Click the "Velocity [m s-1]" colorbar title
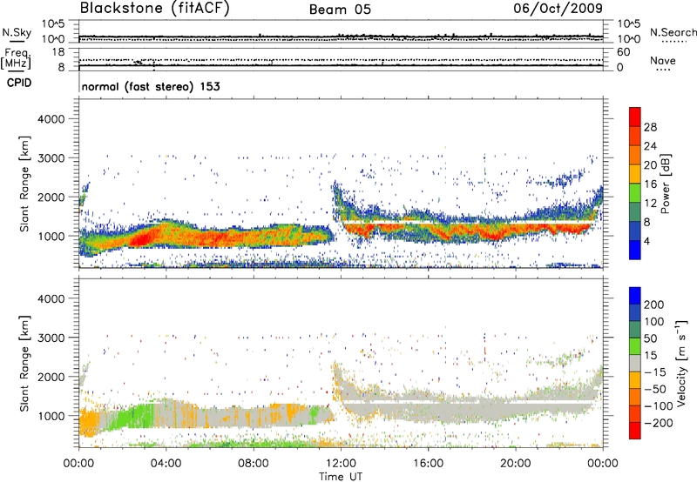The image size is (697, 482). click(x=681, y=363)
